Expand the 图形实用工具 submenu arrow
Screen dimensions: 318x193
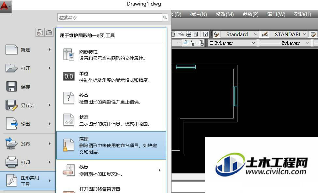coord(50,181)
